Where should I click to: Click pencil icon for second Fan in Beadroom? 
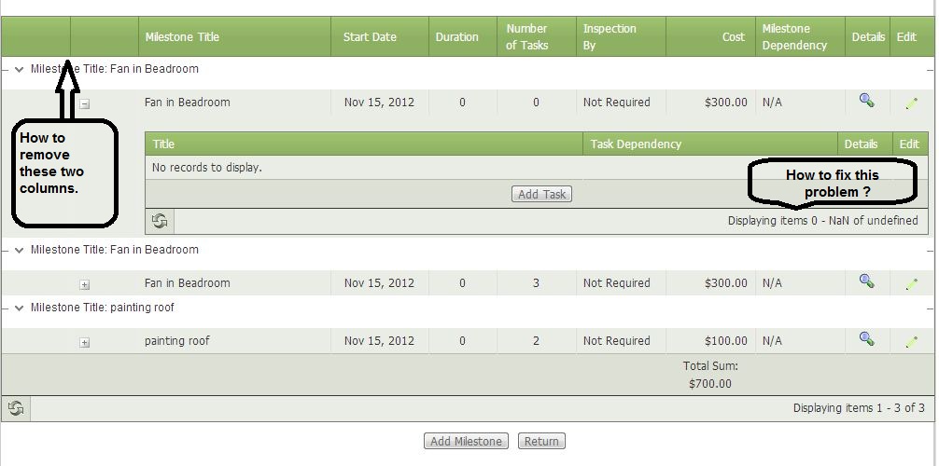(x=911, y=283)
